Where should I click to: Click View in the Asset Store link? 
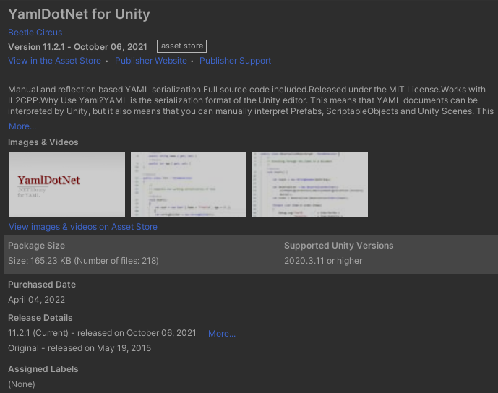pyautogui.click(x=55, y=61)
